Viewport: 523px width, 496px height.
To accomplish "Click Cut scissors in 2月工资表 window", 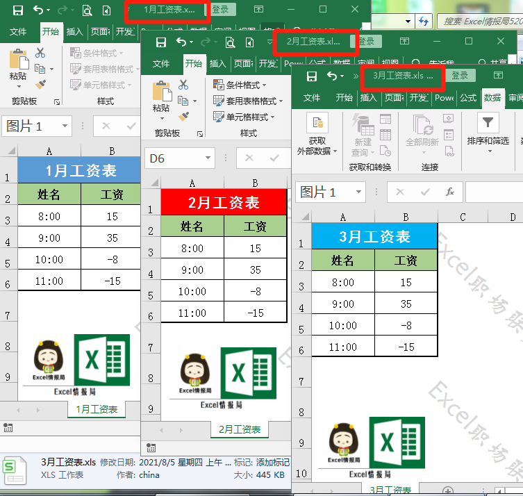I will click(183, 85).
